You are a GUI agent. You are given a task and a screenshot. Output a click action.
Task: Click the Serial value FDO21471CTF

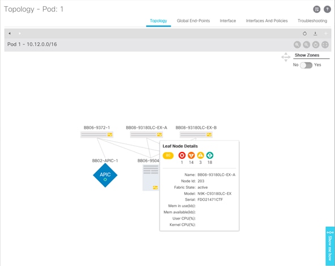click(210, 200)
